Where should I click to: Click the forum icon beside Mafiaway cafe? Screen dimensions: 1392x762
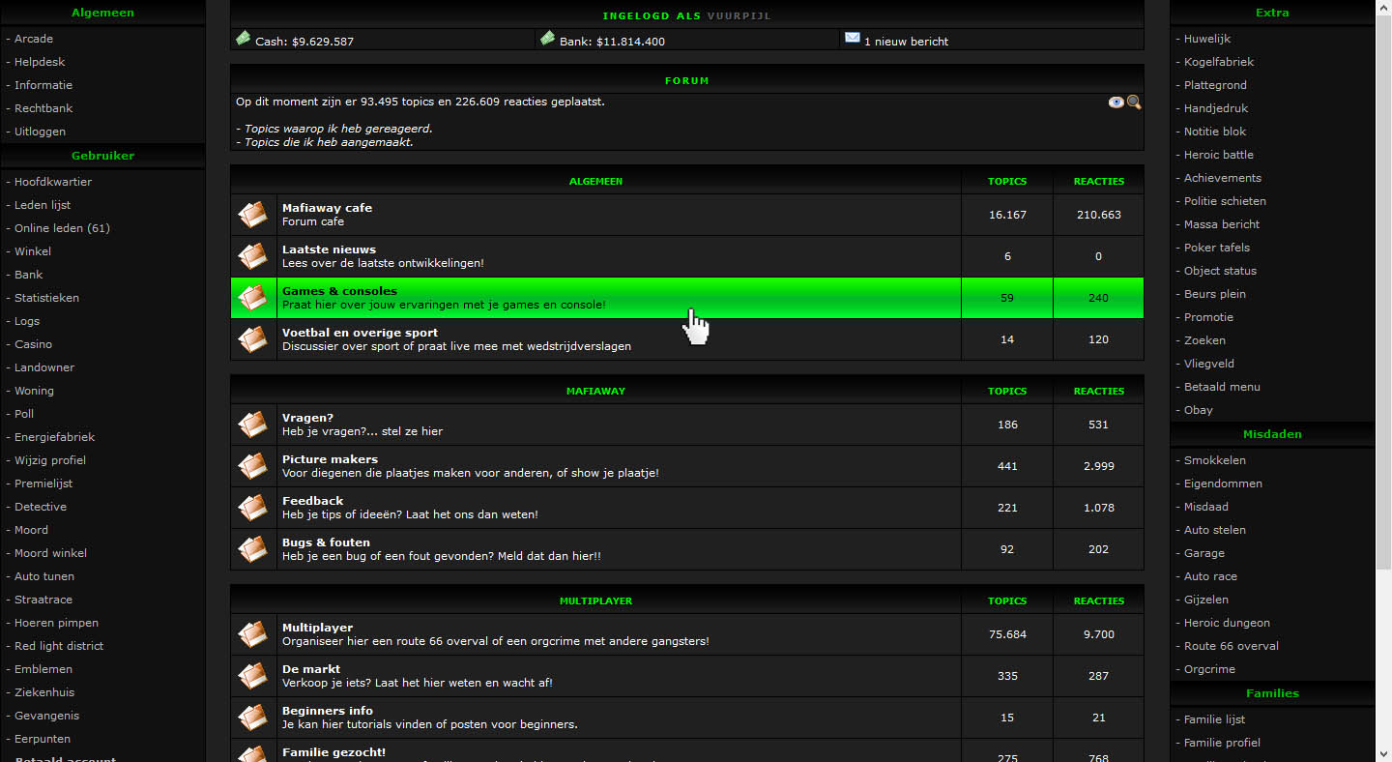click(253, 215)
